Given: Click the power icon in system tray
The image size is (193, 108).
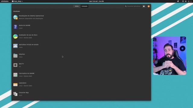Looking at the screenshot, I should coord(188,1).
